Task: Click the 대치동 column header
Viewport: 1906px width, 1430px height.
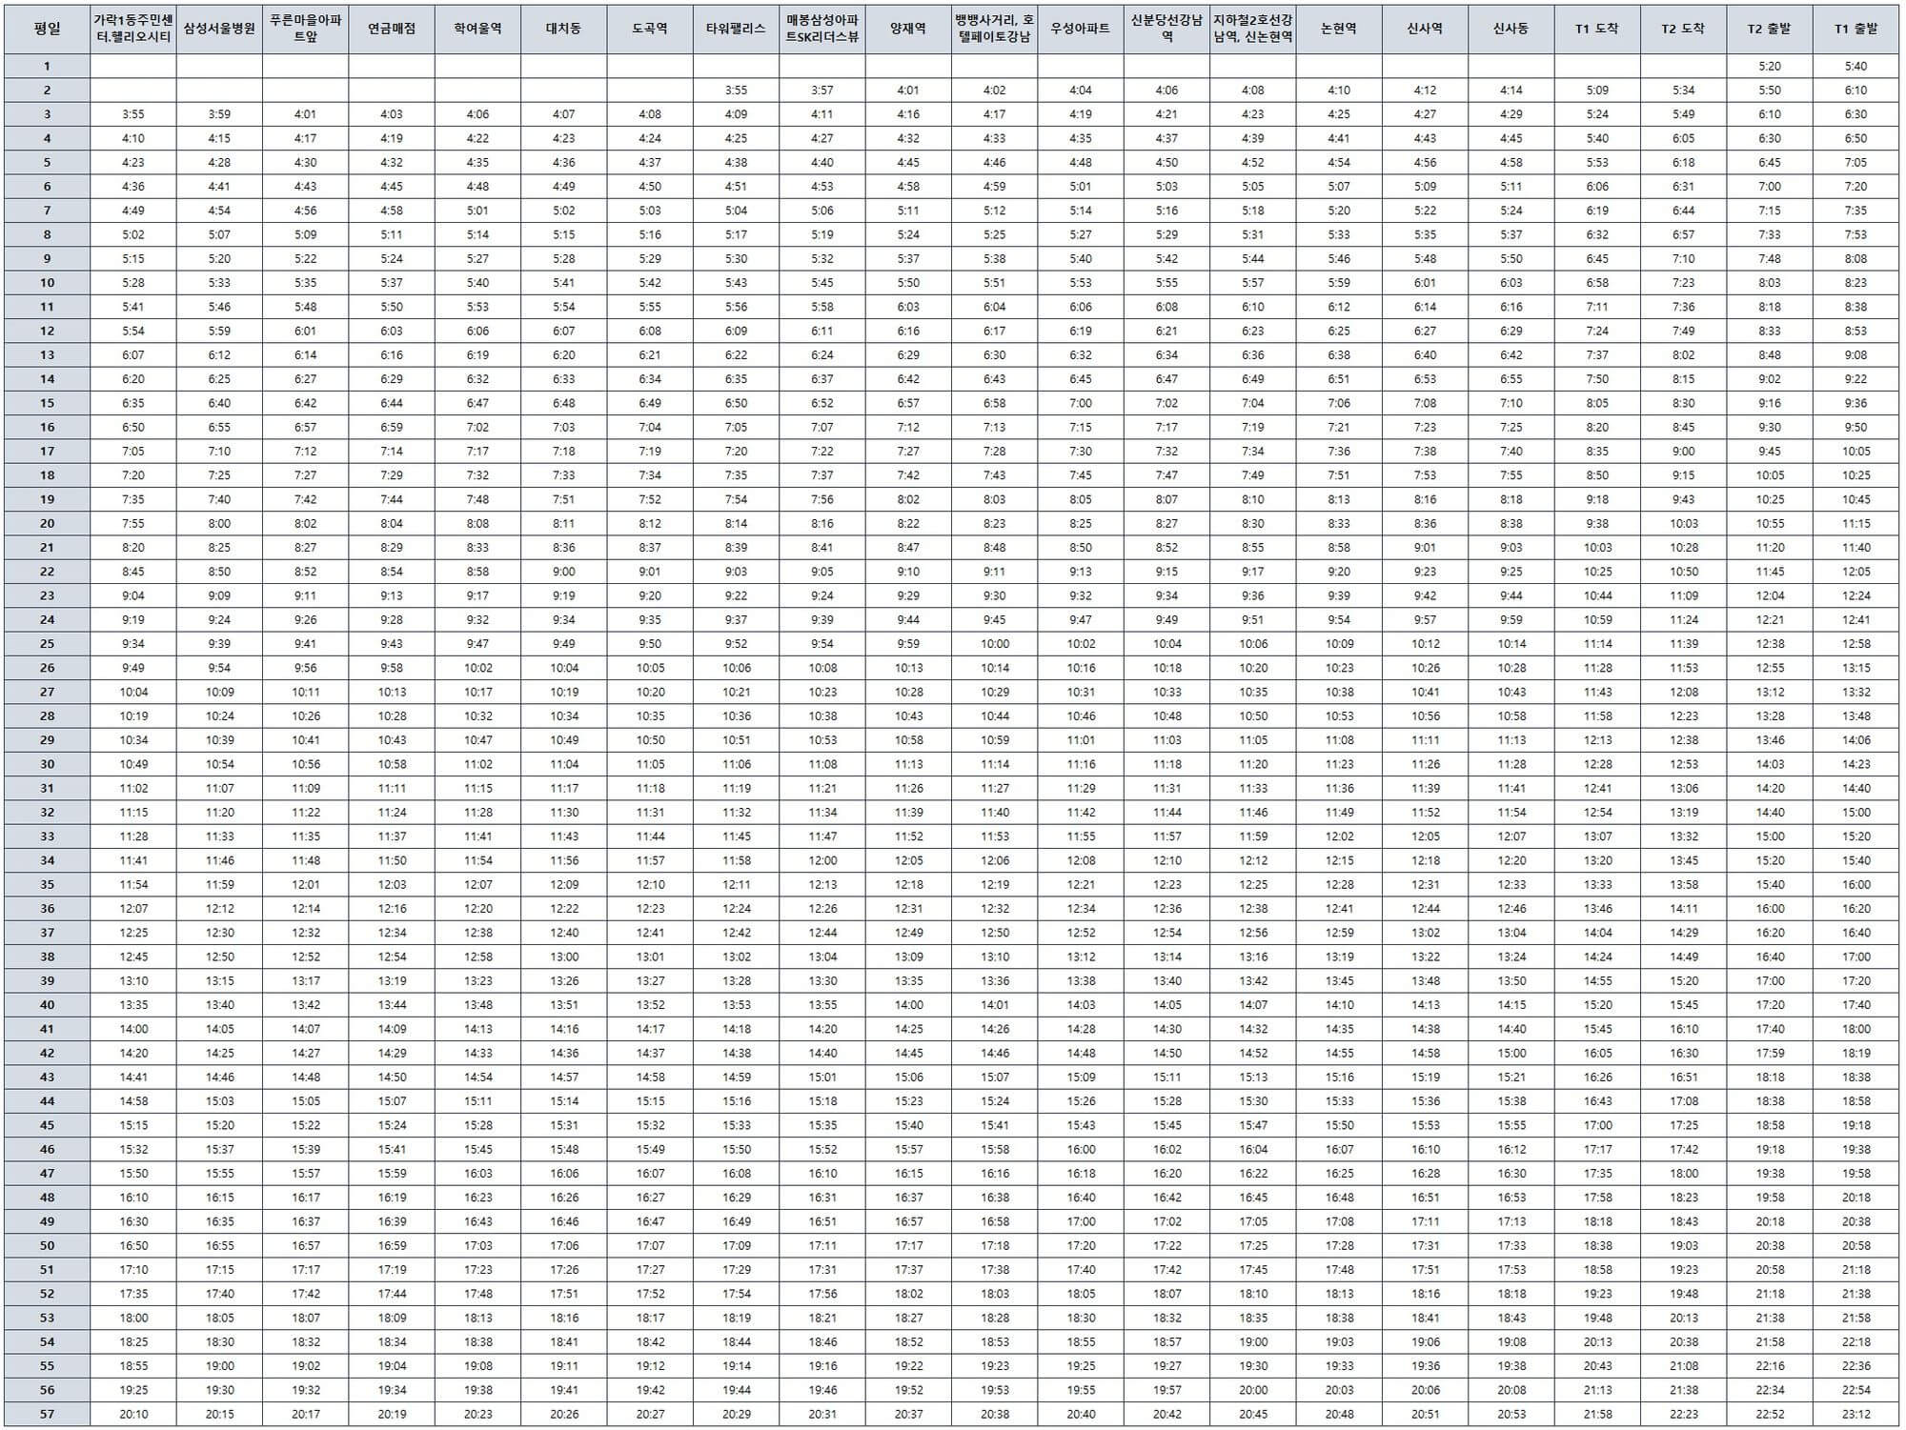Action: tap(563, 29)
